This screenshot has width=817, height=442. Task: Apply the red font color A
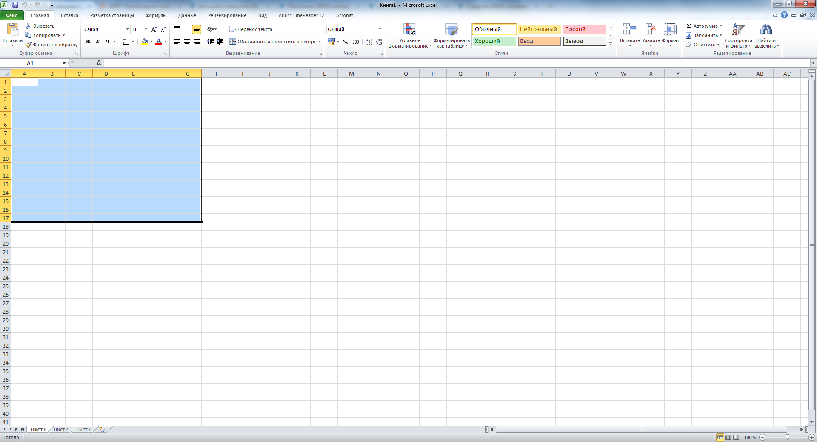point(159,42)
